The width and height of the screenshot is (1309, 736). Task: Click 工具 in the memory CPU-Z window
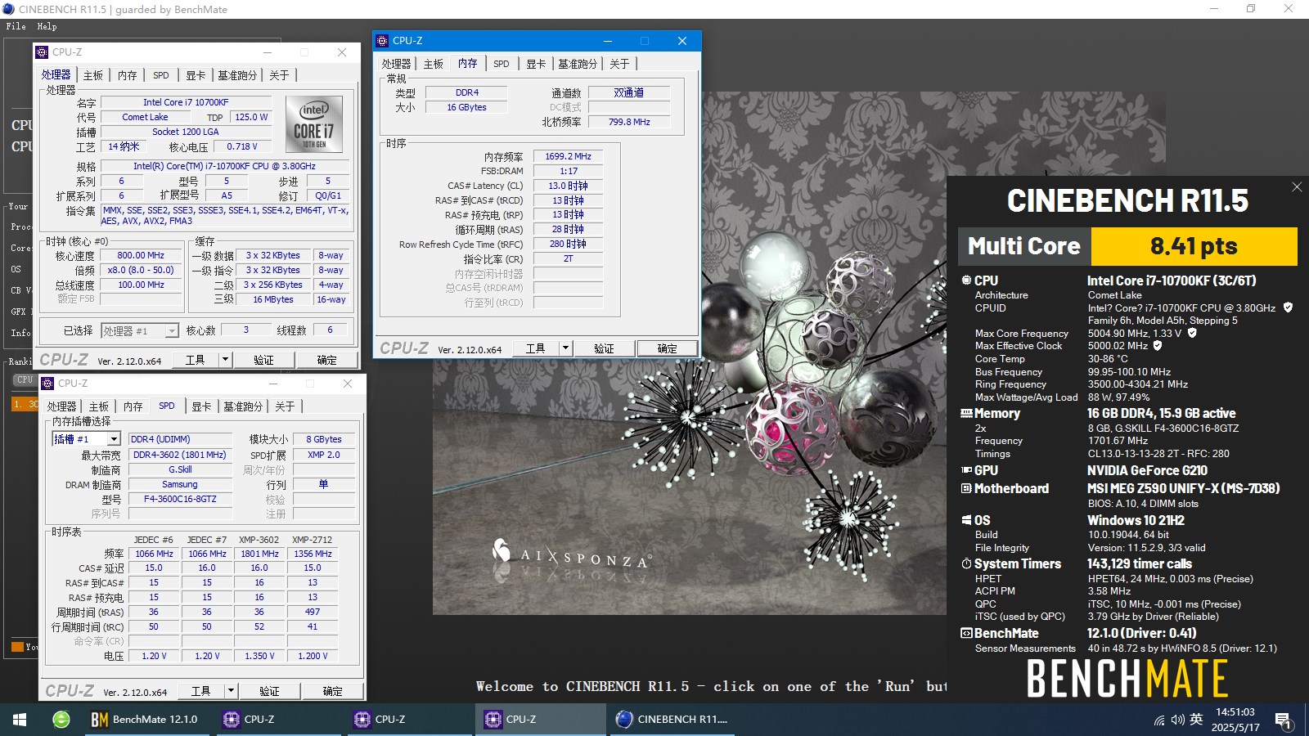535,348
